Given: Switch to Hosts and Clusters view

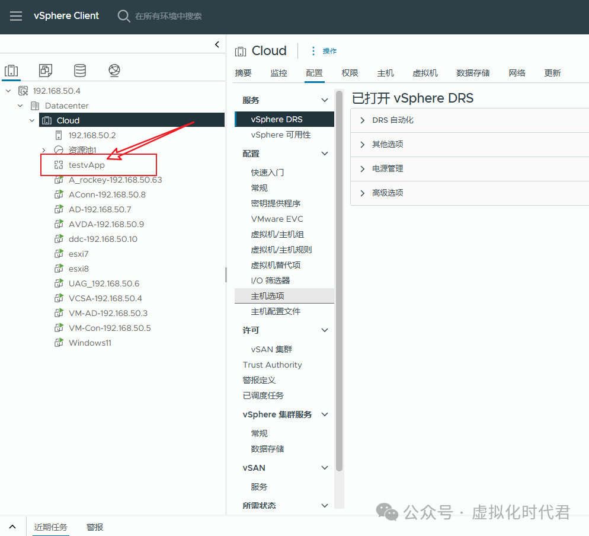Looking at the screenshot, I should pyautogui.click(x=11, y=71).
